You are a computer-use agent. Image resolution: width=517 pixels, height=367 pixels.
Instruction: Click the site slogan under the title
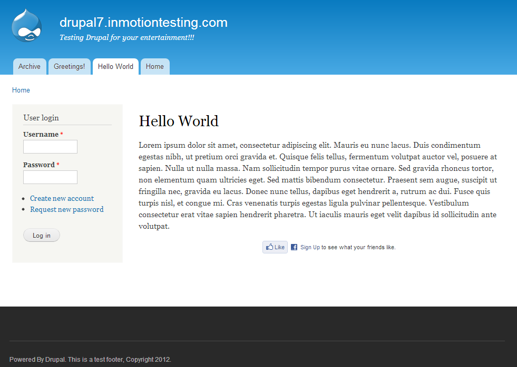click(x=126, y=38)
